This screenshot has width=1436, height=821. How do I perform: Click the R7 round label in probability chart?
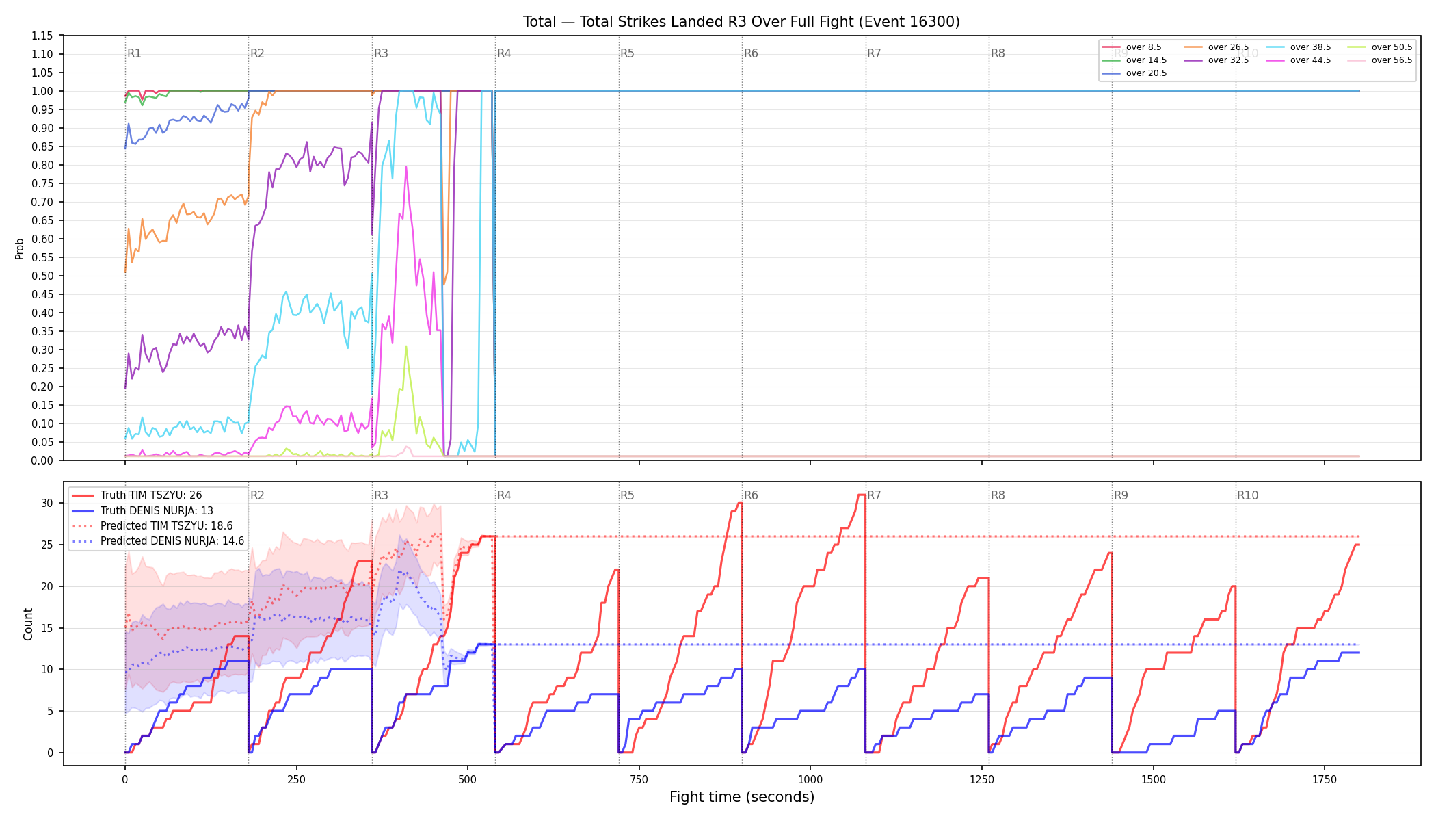coord(874,53)
